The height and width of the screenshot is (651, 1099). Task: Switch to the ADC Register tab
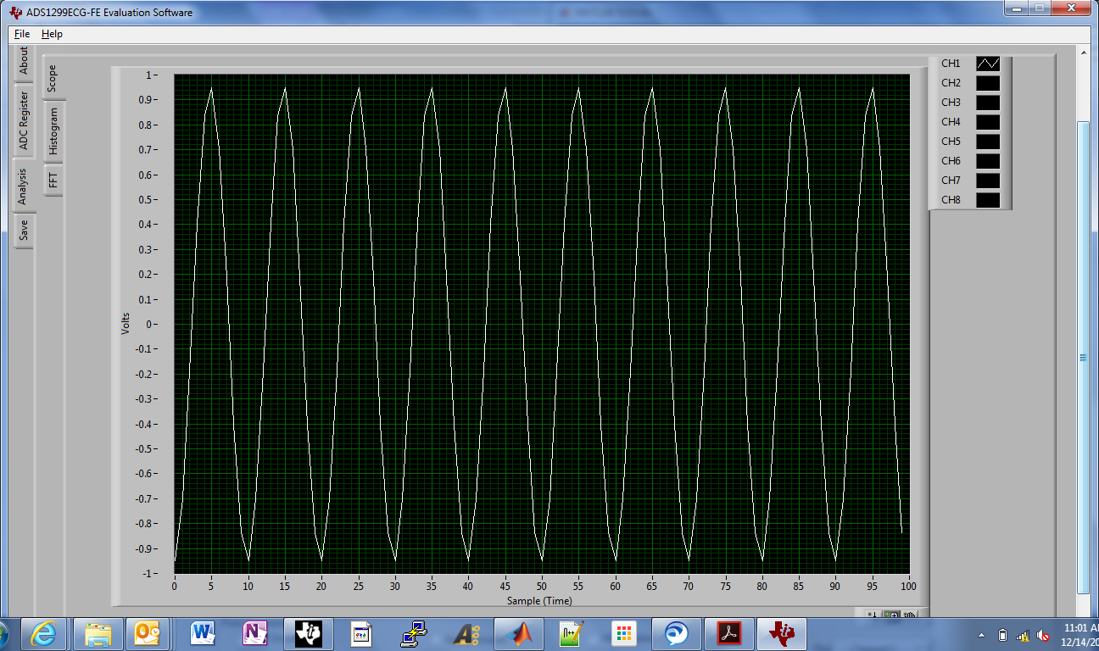(24, 120)
